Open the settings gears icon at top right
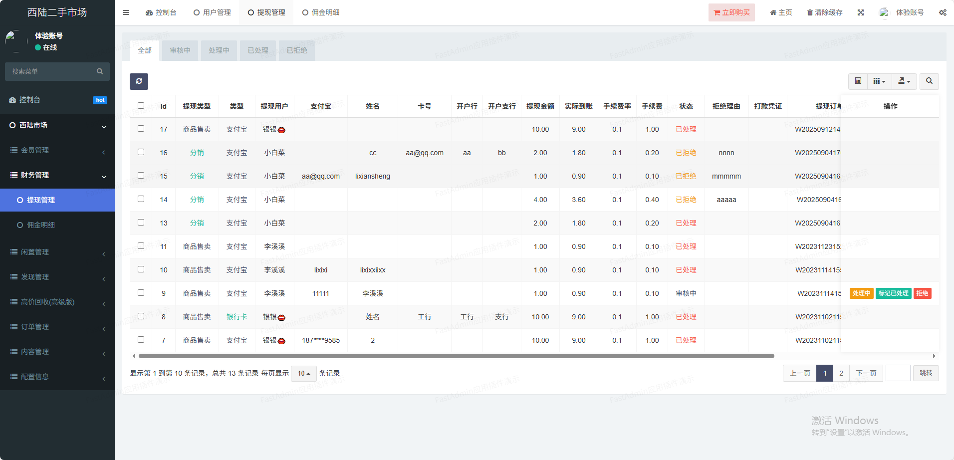This screenshot has height=460, width=954. tap(943, 12)
